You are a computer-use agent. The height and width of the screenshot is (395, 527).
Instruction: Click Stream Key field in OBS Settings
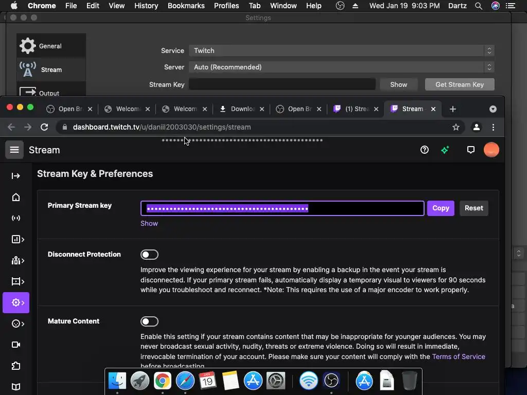[x=282, y=84]
